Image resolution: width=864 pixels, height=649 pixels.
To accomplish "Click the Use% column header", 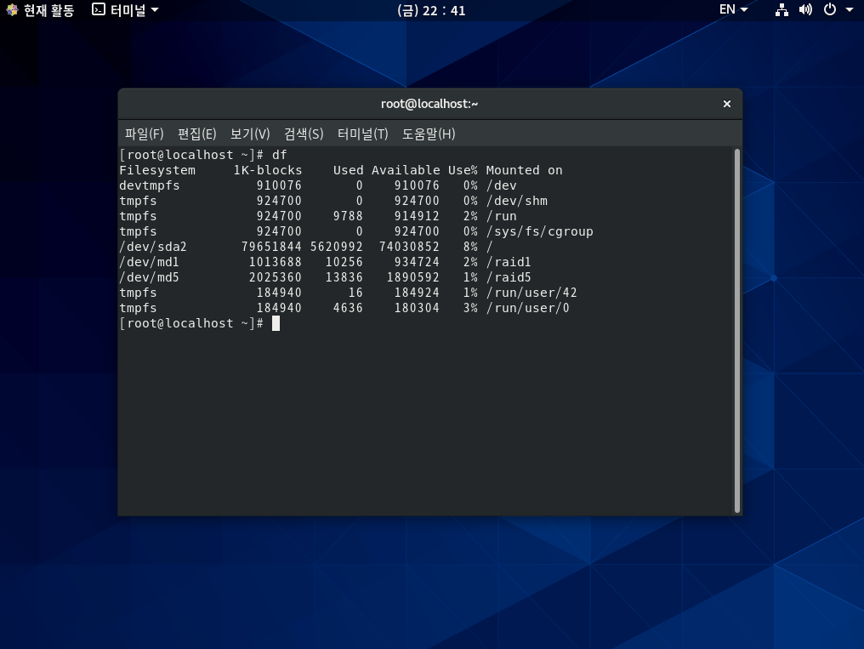I will click(x=463, y=170).
